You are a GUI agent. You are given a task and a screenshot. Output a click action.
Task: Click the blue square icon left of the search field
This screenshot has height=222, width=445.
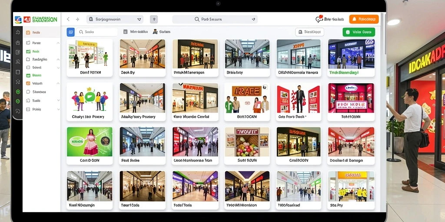(71, 32)
